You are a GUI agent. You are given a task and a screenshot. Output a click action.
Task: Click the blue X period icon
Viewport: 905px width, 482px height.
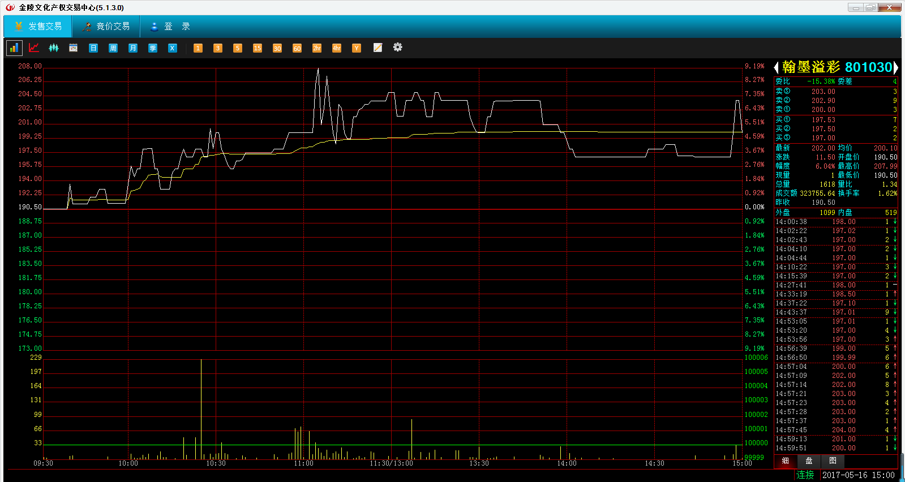click(173, 48)
